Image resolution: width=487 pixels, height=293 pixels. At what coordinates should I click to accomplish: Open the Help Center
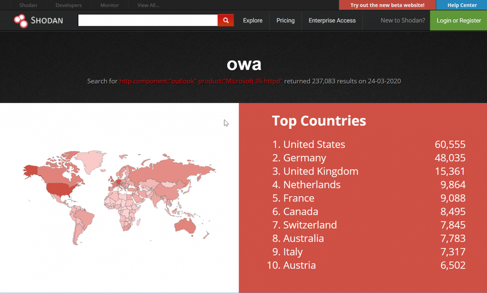462,5
